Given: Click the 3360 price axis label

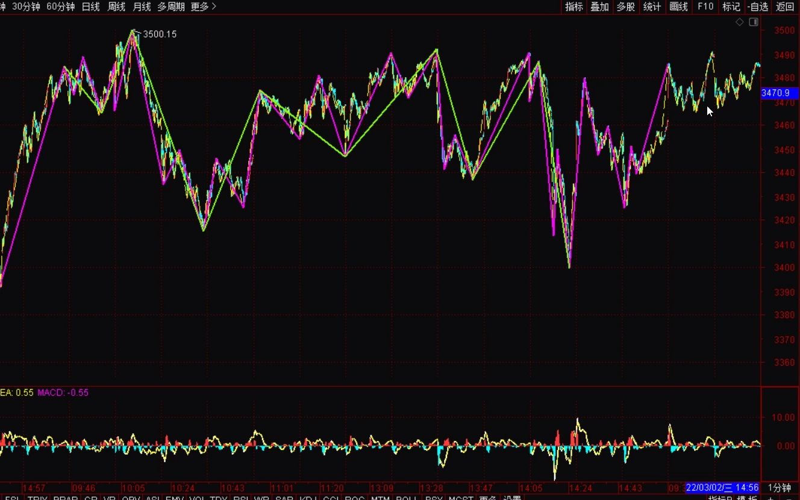Looking at the screenshot, I should 785,362.
